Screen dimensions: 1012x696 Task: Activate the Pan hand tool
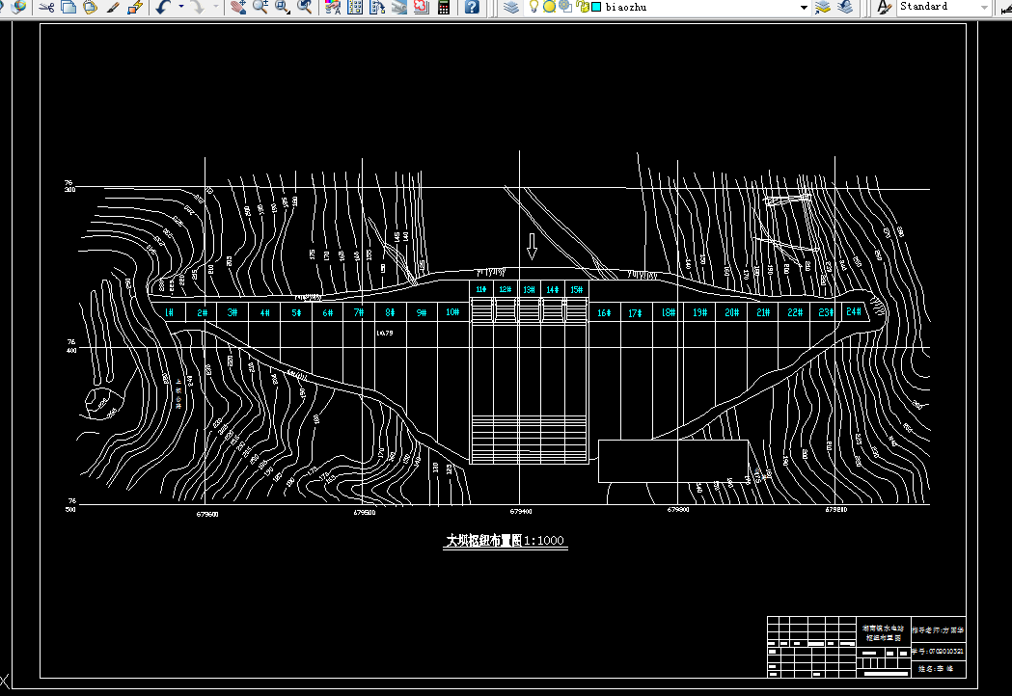tap(238, 7)
